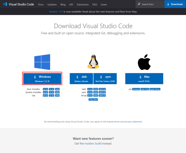Download the Windows 7, 8, 10 installer
Screen dimensions: 186x153
[x=42, y=79]
